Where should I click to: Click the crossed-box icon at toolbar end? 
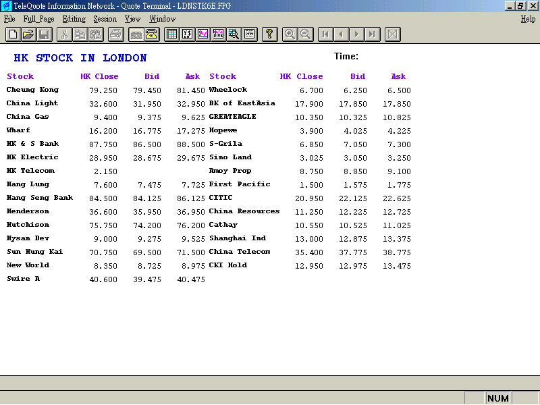pyautogui.click(x=393, y=34)
